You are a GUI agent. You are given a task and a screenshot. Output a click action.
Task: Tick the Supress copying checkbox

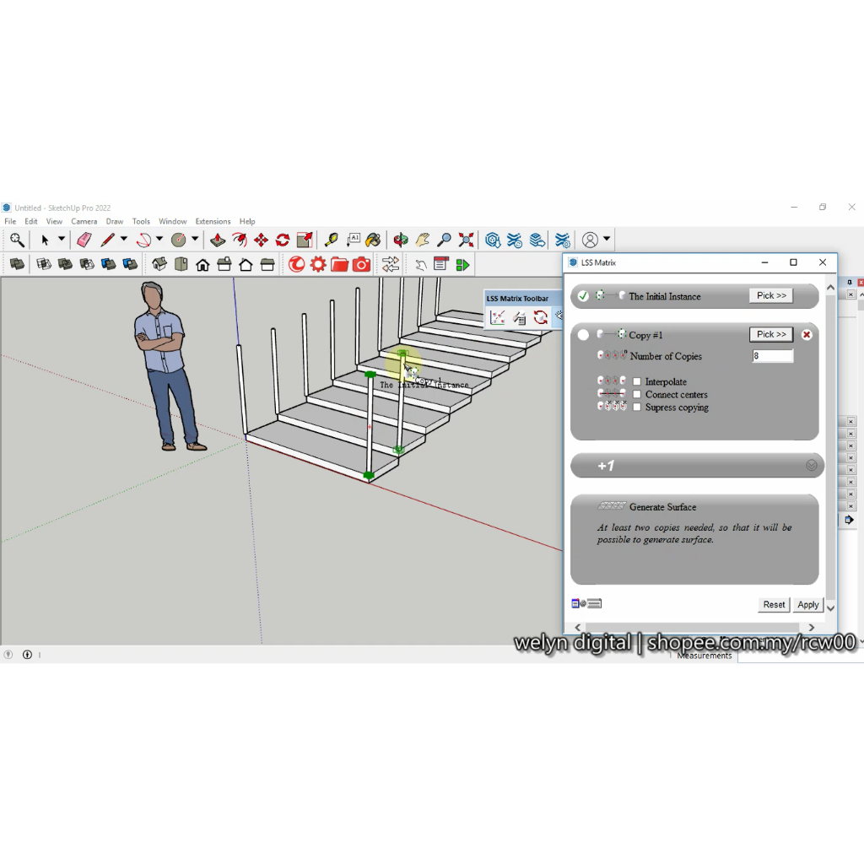637,408
